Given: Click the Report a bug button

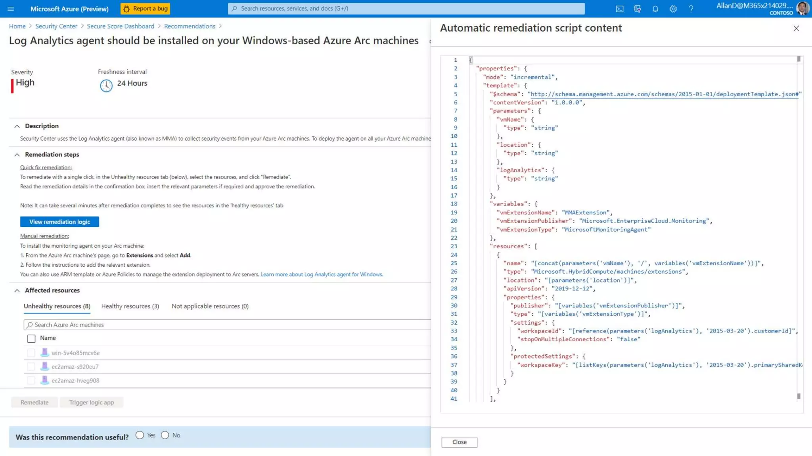Looking at the screenshot, I should tap(145, 9).
